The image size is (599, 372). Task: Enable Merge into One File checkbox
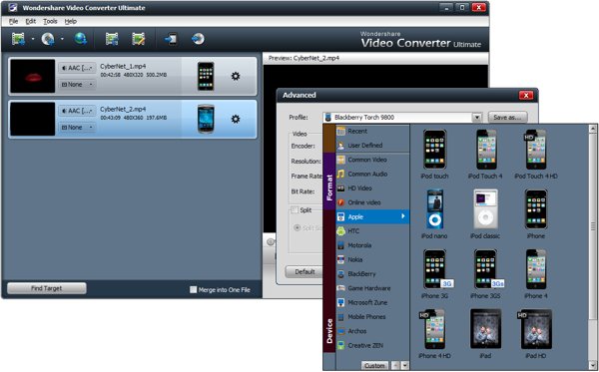194,289
